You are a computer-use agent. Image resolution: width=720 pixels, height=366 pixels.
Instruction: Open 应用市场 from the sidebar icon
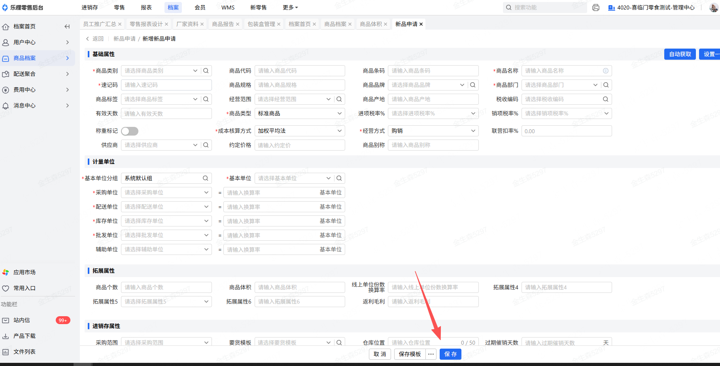click(x=6, y=272)
